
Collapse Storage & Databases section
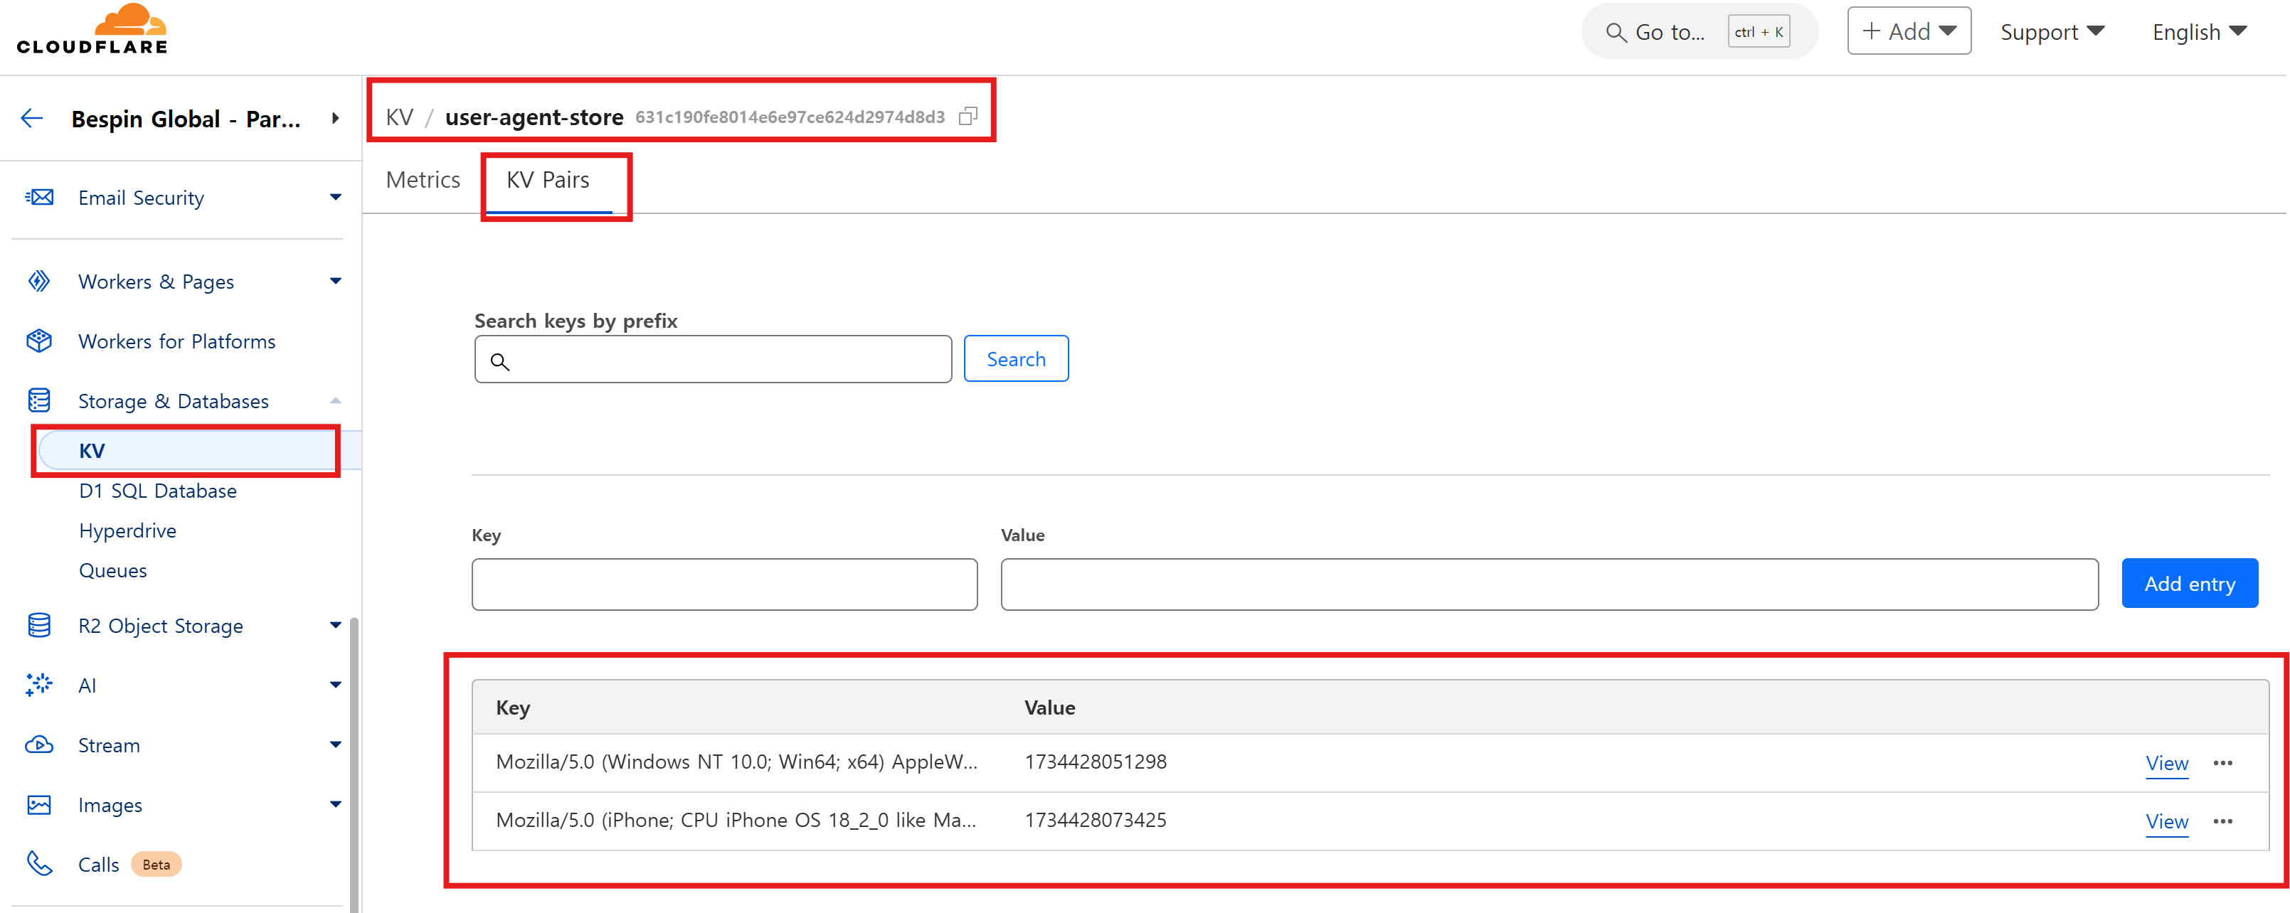[x=335, y=400]
